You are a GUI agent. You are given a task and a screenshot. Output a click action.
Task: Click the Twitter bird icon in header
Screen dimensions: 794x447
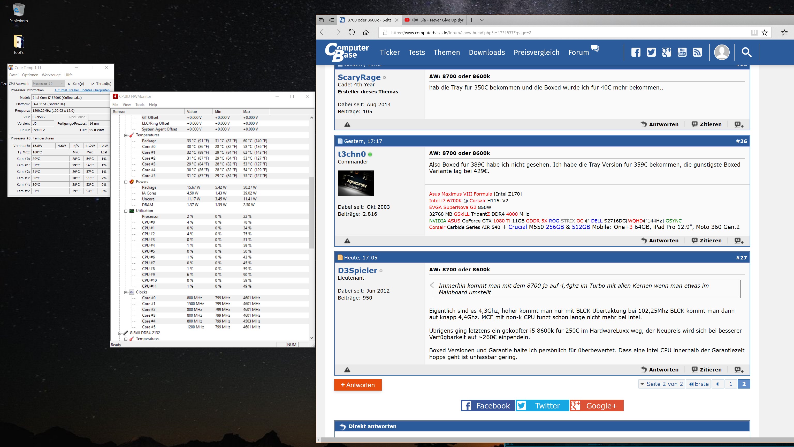click(x=651, y=52)
